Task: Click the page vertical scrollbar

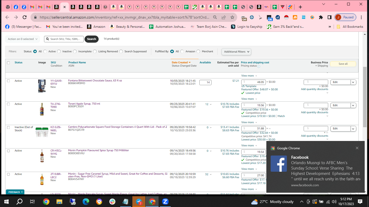Action: click(365, 97)
